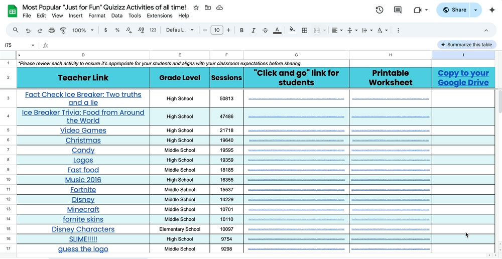Open the text color picker
Viewport: 502px width, 259px height.
[277, 30]
